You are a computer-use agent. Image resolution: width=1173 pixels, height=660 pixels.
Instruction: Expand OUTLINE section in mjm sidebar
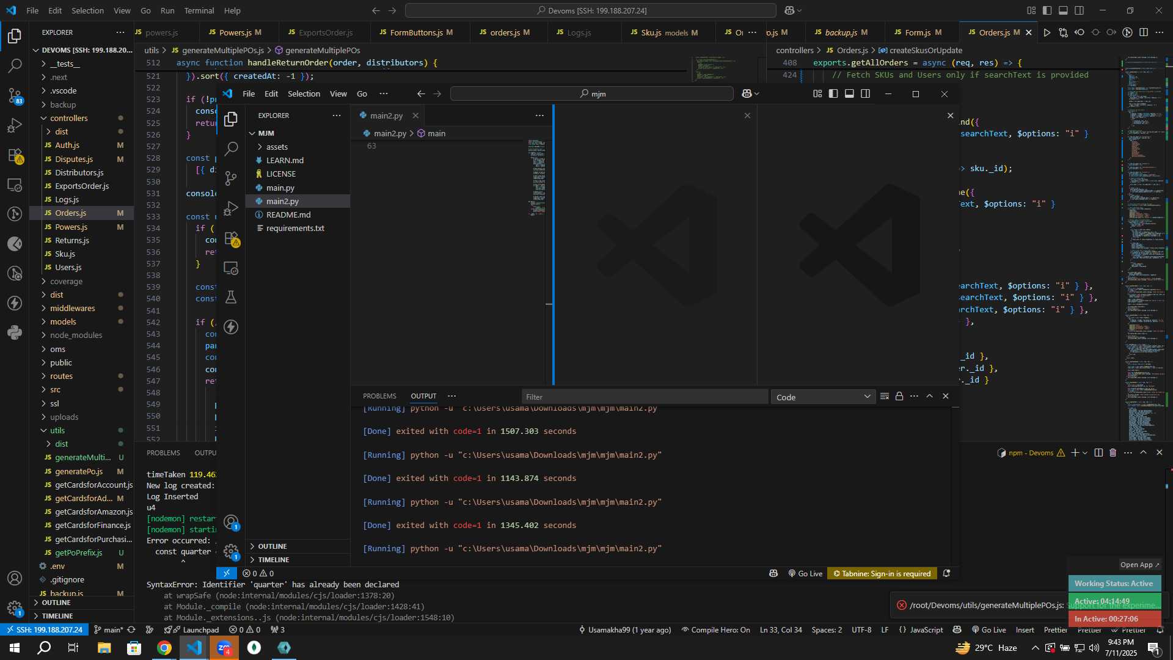point(298,546)
